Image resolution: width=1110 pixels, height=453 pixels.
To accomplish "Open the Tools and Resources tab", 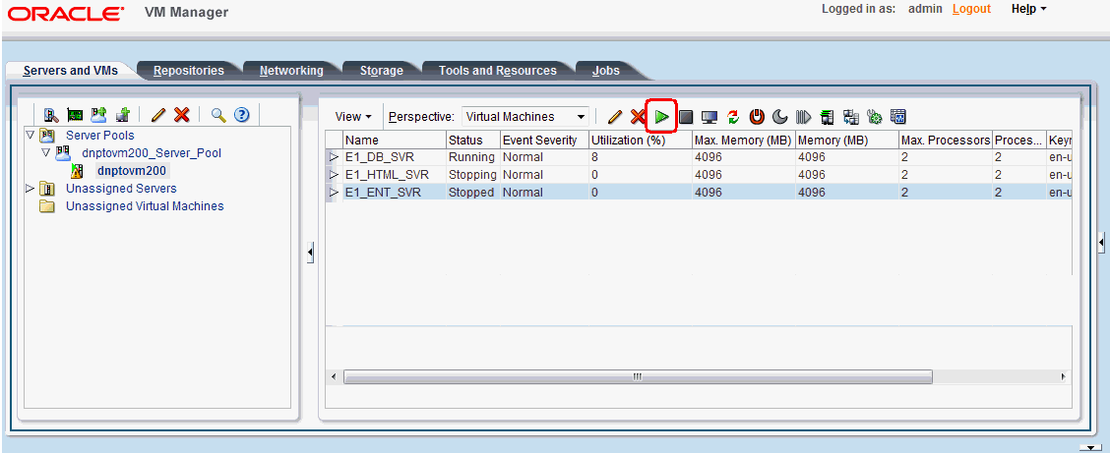I will point(498,71).
